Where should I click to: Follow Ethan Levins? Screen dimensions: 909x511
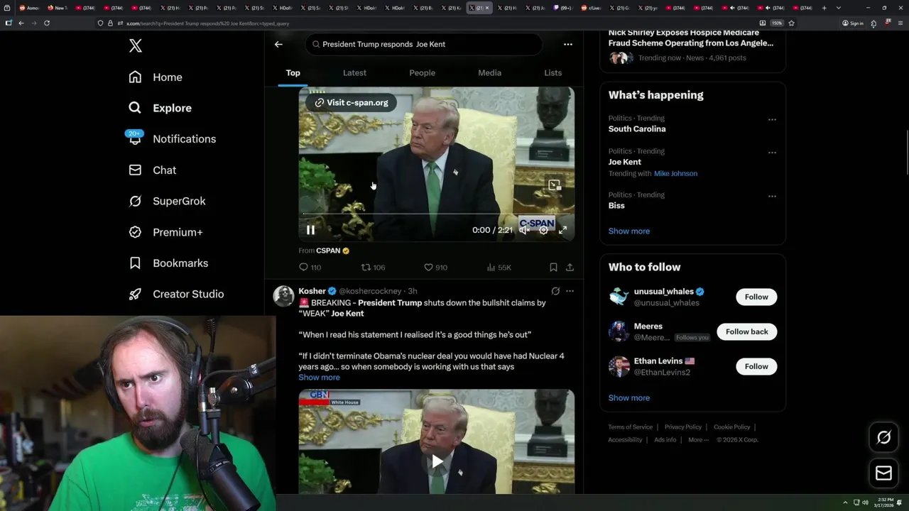point(756,366)
